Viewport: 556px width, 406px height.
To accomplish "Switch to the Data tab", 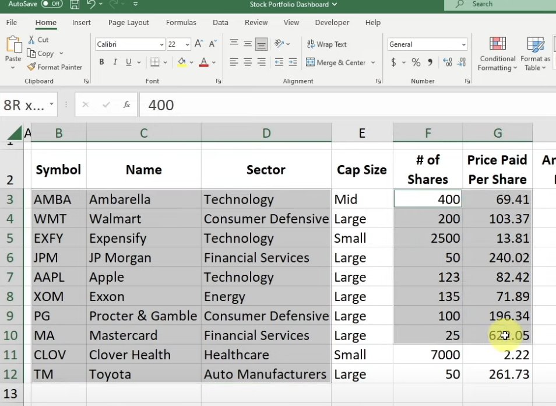I will tap(220, 22).
